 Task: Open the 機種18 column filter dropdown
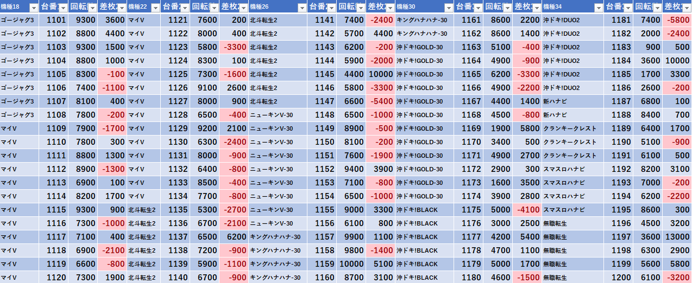34,8
